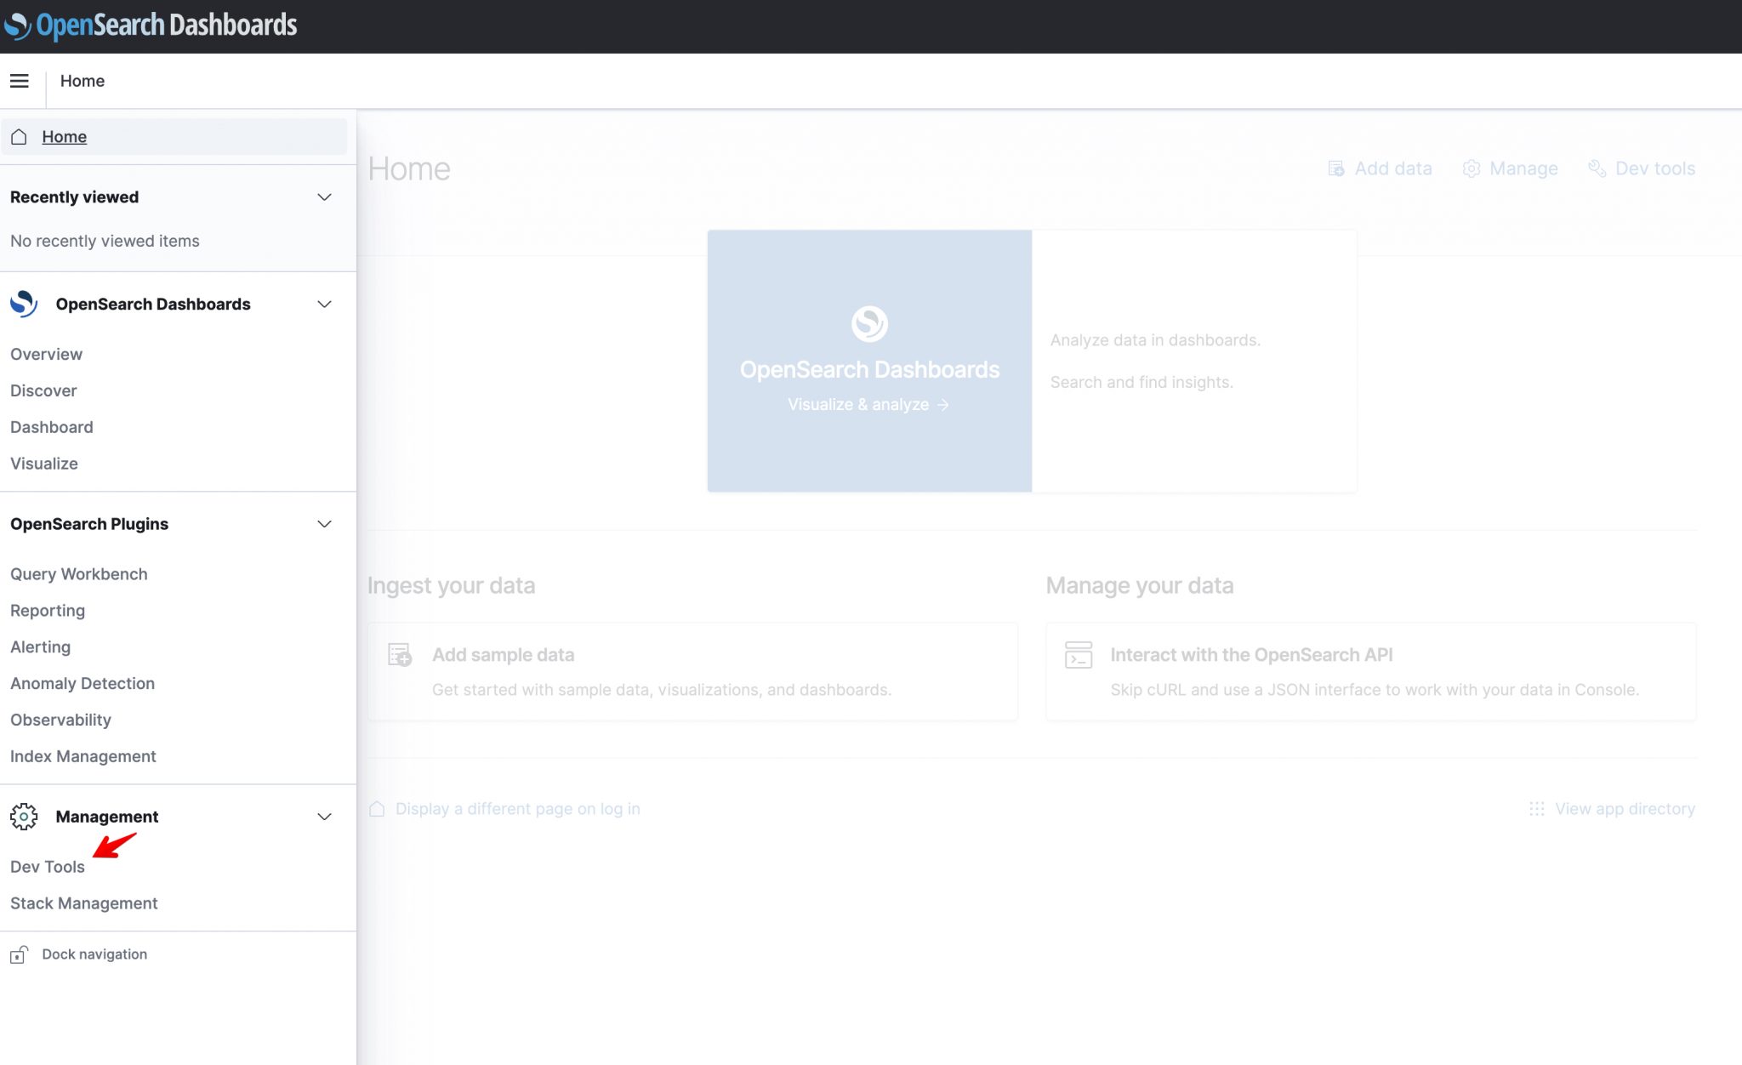Click 'Search and find insights.' text

click(1141, 383)
